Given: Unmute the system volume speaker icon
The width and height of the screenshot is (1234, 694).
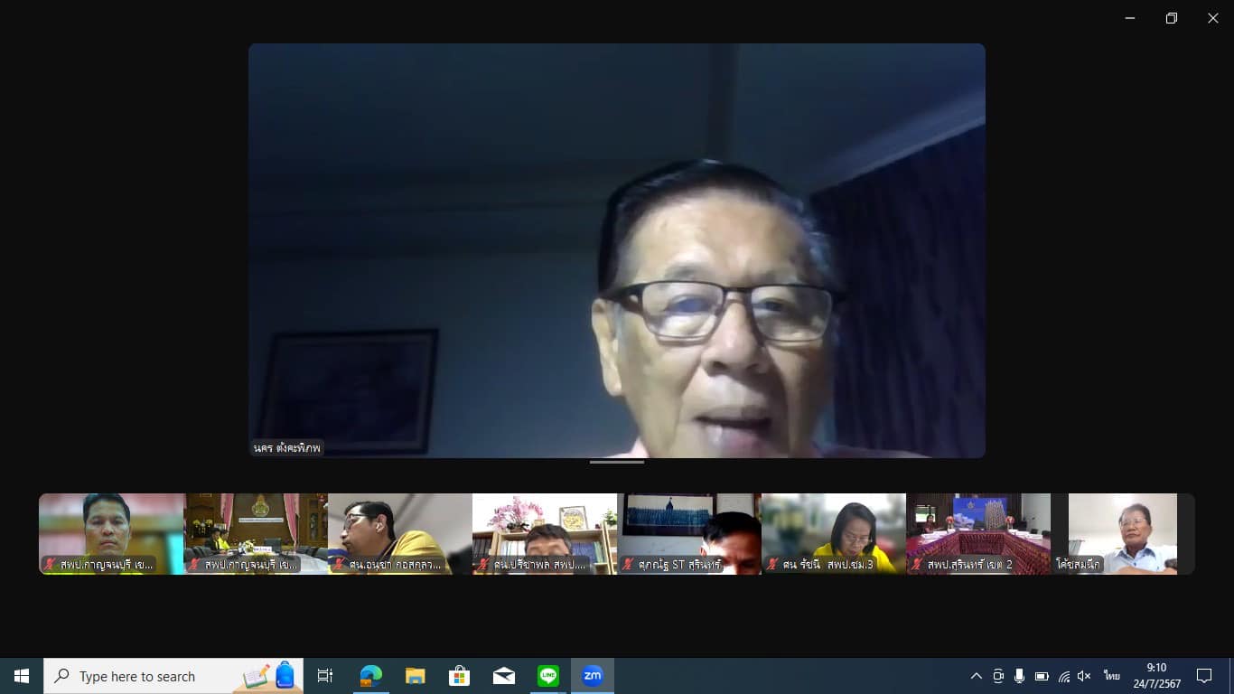Looking at the screenshot, I should [1085, 676].
